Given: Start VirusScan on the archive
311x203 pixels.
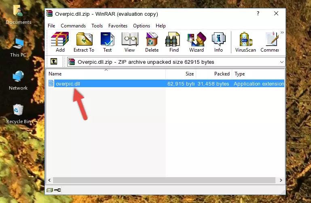Looking at the screenshot, I should (x=245, y=42).
